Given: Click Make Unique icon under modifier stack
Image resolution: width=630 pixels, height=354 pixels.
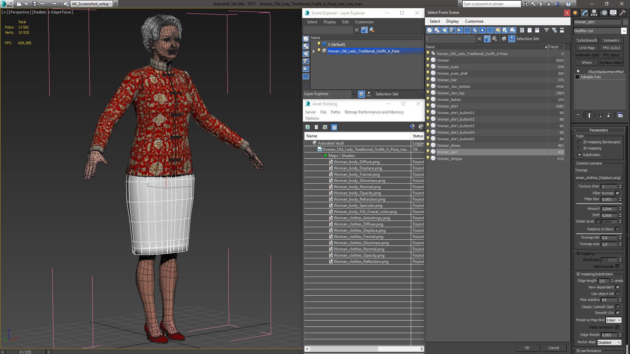Looking at the screenshot, I should tap(600, 115).
